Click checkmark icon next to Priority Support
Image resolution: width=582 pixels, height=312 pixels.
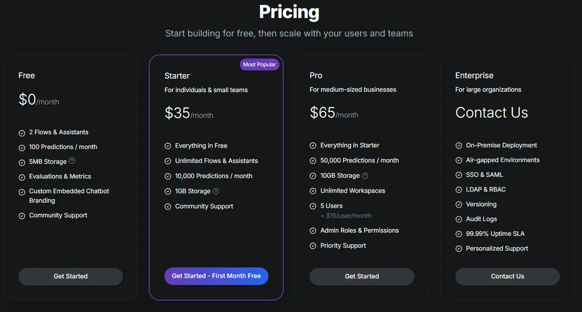[x=313, y=246]
